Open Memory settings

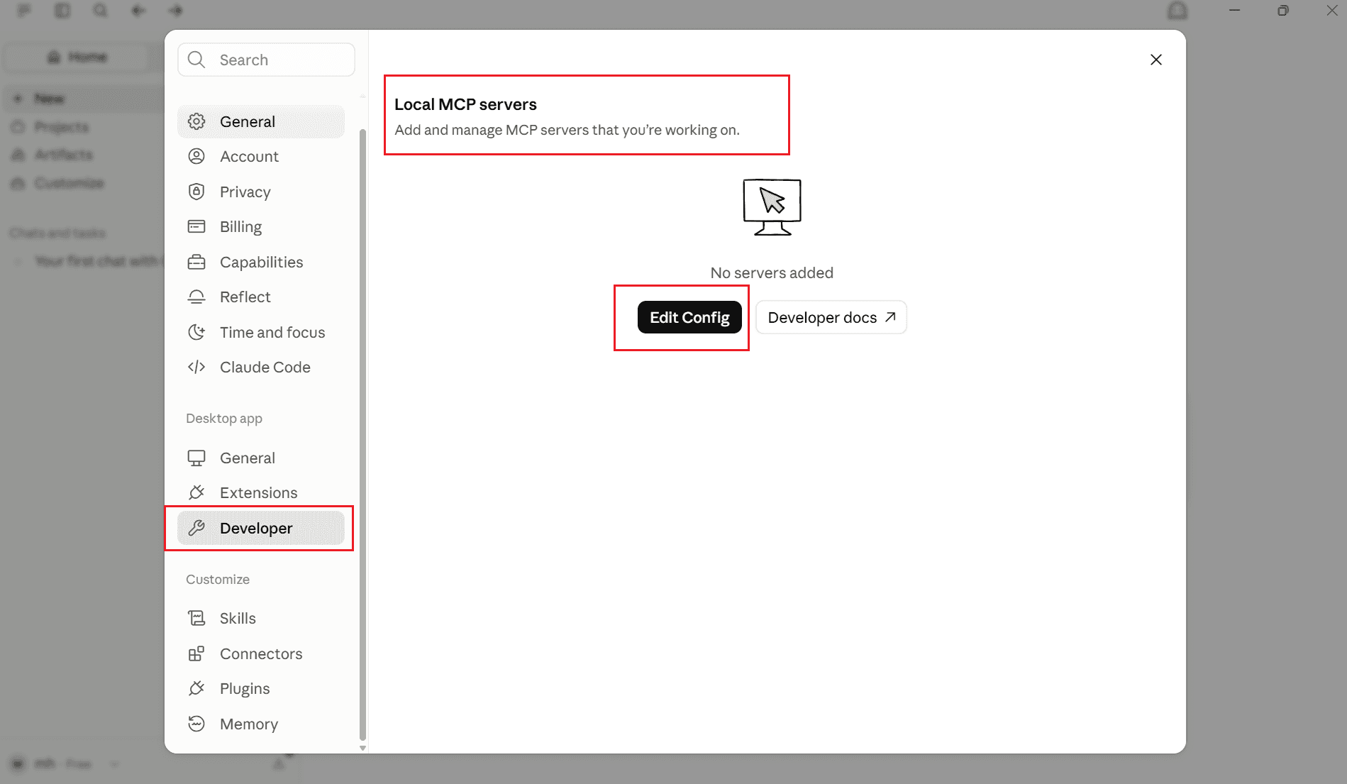(261, 724)
